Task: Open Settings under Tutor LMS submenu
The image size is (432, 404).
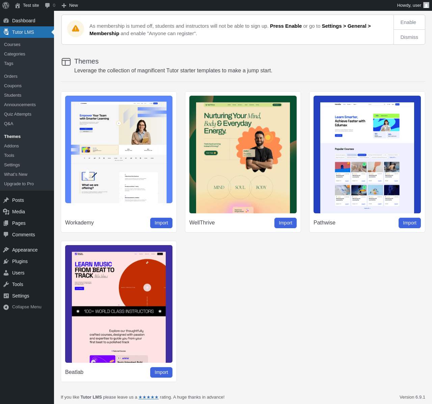Action: (x=12, y=165)
